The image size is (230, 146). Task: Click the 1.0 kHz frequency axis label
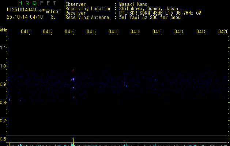pos(3,66)
